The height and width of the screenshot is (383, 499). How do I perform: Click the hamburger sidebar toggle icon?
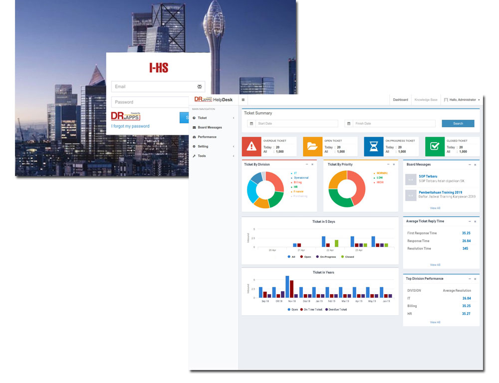243,100
